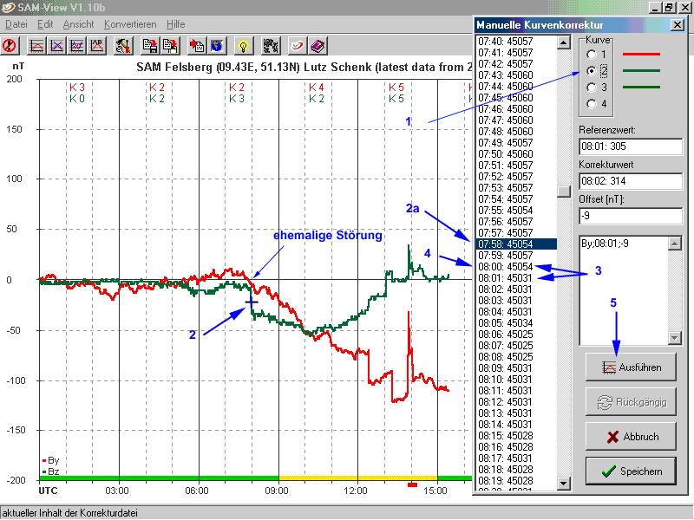The height and width of the screenshot is (520, 694).
Task: Click the crossed curves chart icon
Action: [57, 46]
